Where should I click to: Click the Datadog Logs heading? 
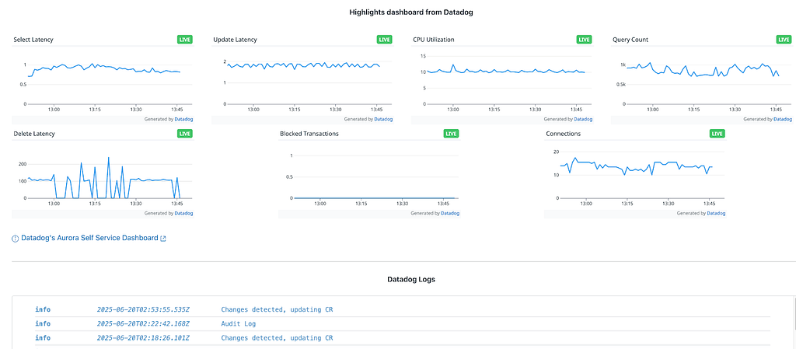click(x=411, y=279)
